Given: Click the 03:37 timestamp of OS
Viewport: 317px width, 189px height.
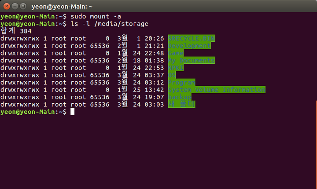Looking at the screenshot, I should [154, 75].
